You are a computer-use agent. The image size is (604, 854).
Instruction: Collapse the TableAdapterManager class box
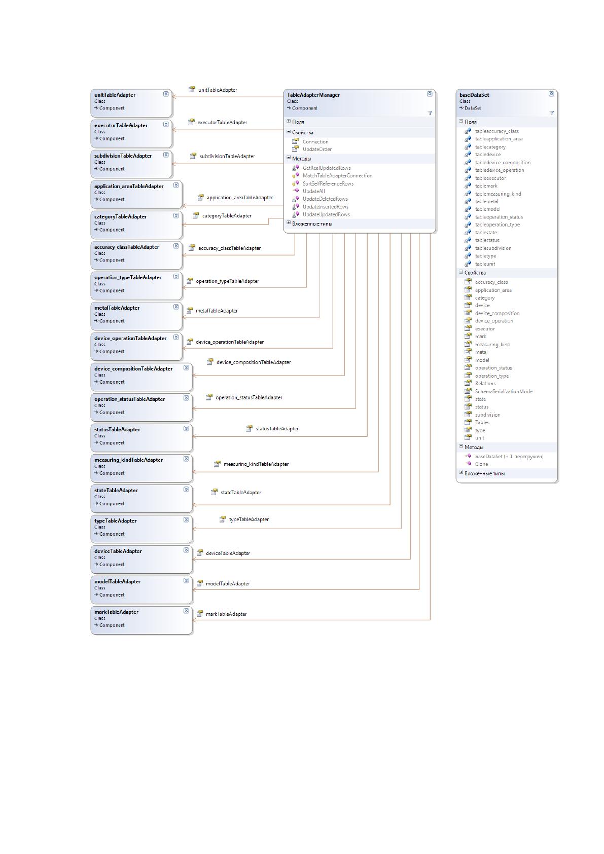click(430, 94)
